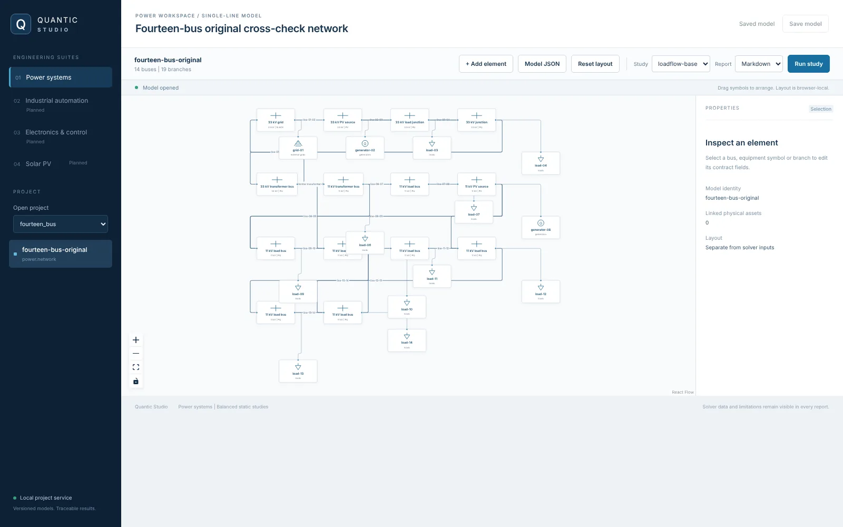
Task: Select the 11 kV transformer bus
Action: tap(343, 184)
